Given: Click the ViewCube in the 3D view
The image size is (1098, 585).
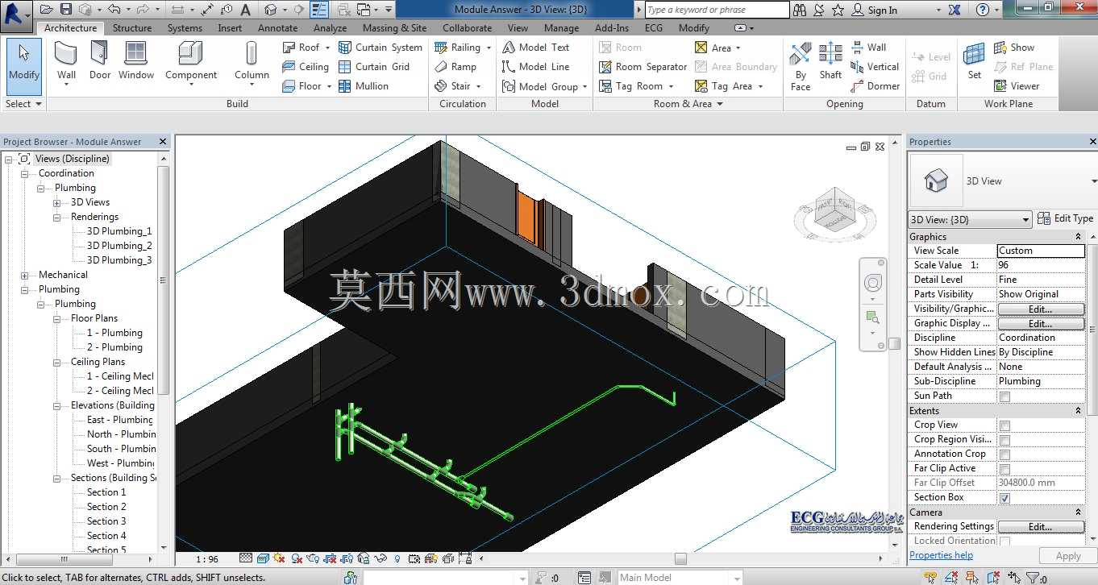Looking at the screenshot, I should tap(834, 213).
